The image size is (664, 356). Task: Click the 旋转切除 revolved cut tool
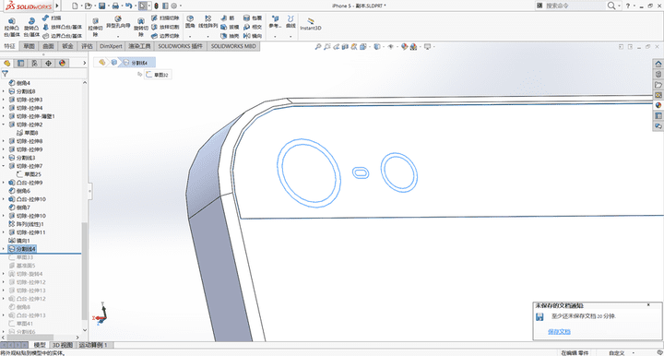pyautogui.click(x=140, y=27)
